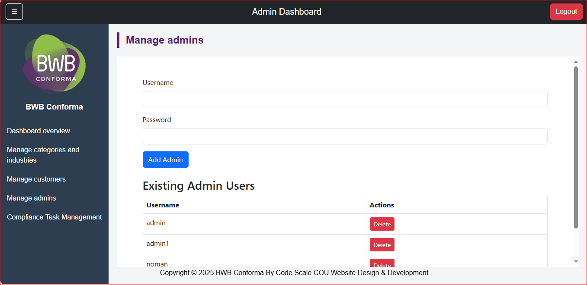
Task: Open Dashboard overview in sidebar
Action: 38,131
